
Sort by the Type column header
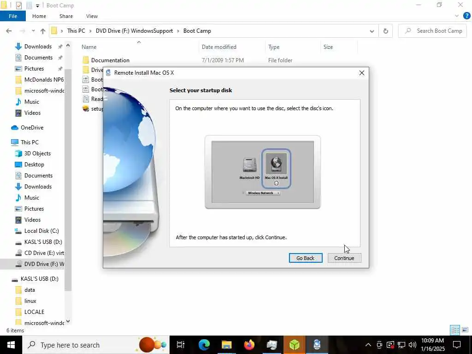274,47
